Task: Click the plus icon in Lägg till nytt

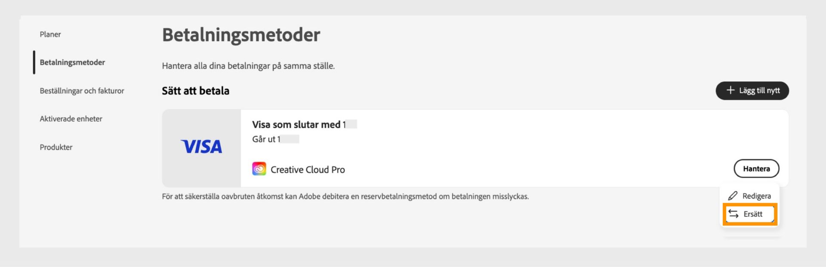Action: pos(730,90)
